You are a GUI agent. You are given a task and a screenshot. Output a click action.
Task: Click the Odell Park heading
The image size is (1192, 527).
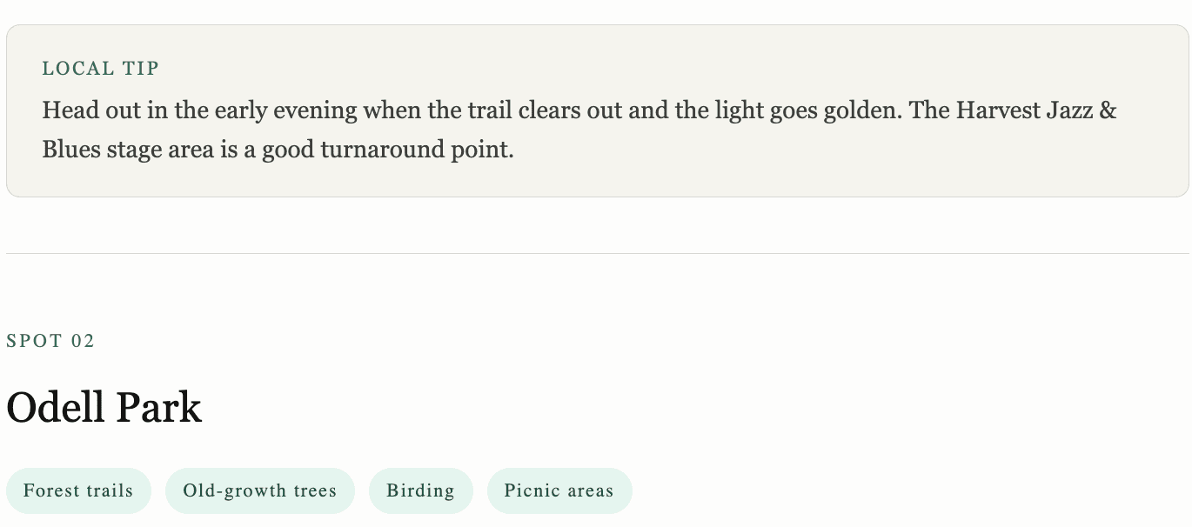pyautogui.click(x=104, y=407)
